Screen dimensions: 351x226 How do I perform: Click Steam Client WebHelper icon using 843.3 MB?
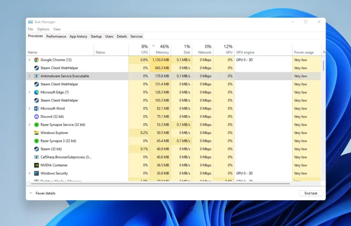click(x=36, y=68)
